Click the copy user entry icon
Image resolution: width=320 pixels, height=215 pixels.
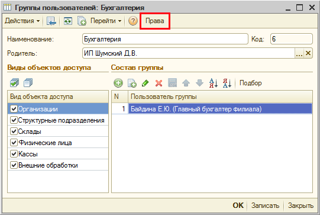132,83
